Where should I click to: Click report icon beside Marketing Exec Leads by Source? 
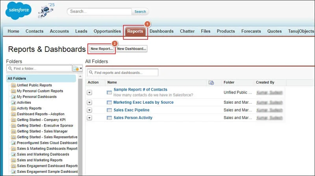[x=109, y=103]
